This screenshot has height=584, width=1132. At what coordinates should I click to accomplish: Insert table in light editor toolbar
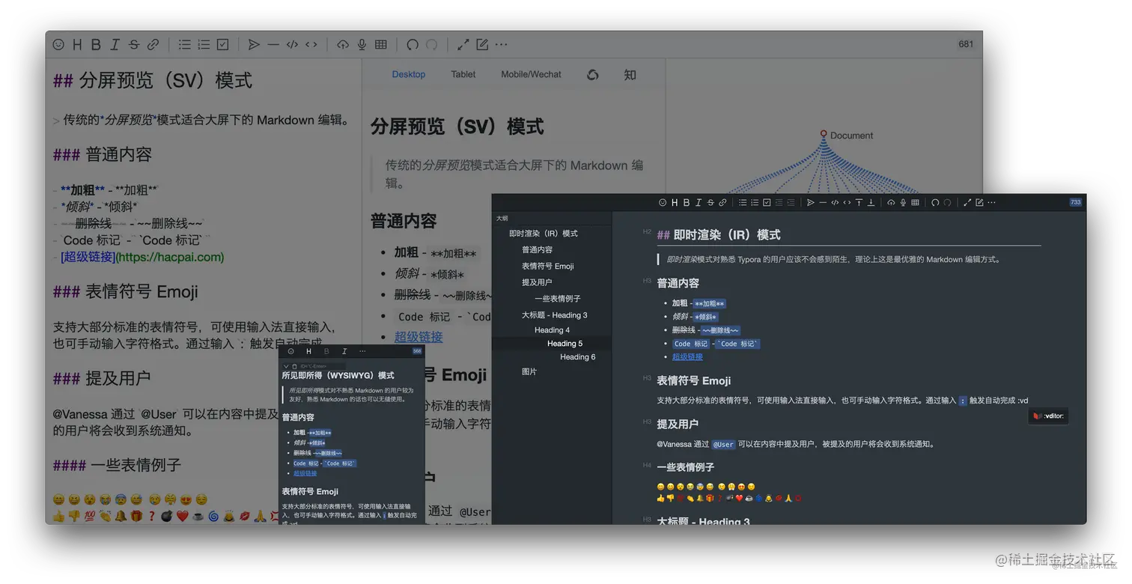coord(381,44)
